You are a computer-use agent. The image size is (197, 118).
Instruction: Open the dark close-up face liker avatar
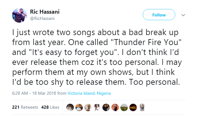coord(106,107)
